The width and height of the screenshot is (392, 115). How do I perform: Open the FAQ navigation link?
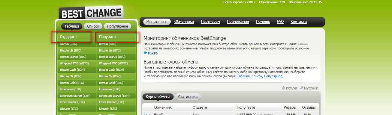pos(280,22)
